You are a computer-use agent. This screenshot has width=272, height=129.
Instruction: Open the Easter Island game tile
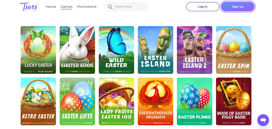155,50
